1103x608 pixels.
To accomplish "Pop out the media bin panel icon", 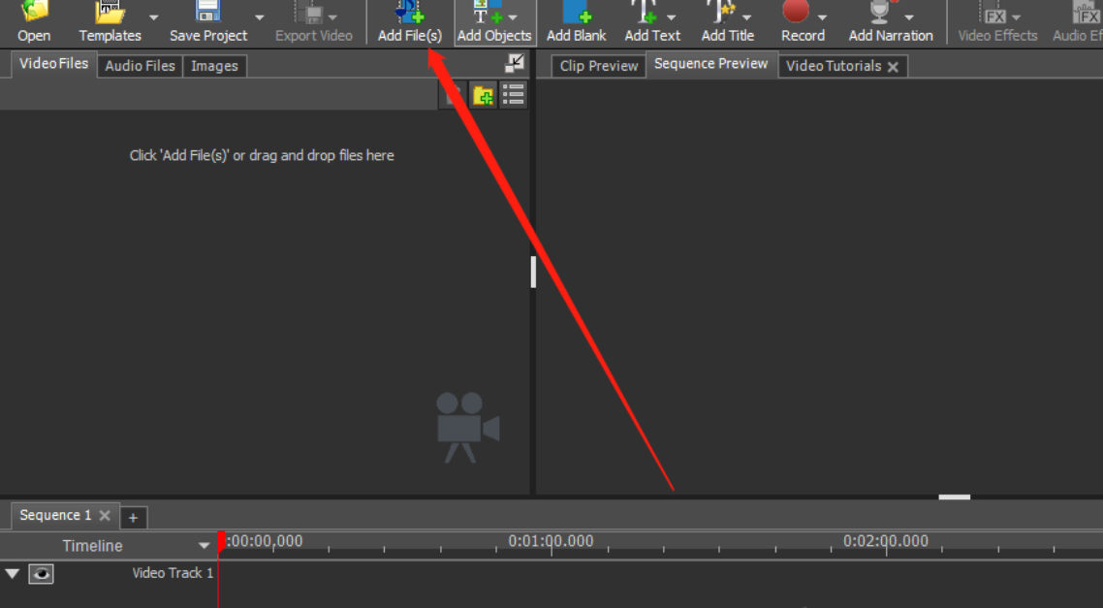I will pos(515,63).
